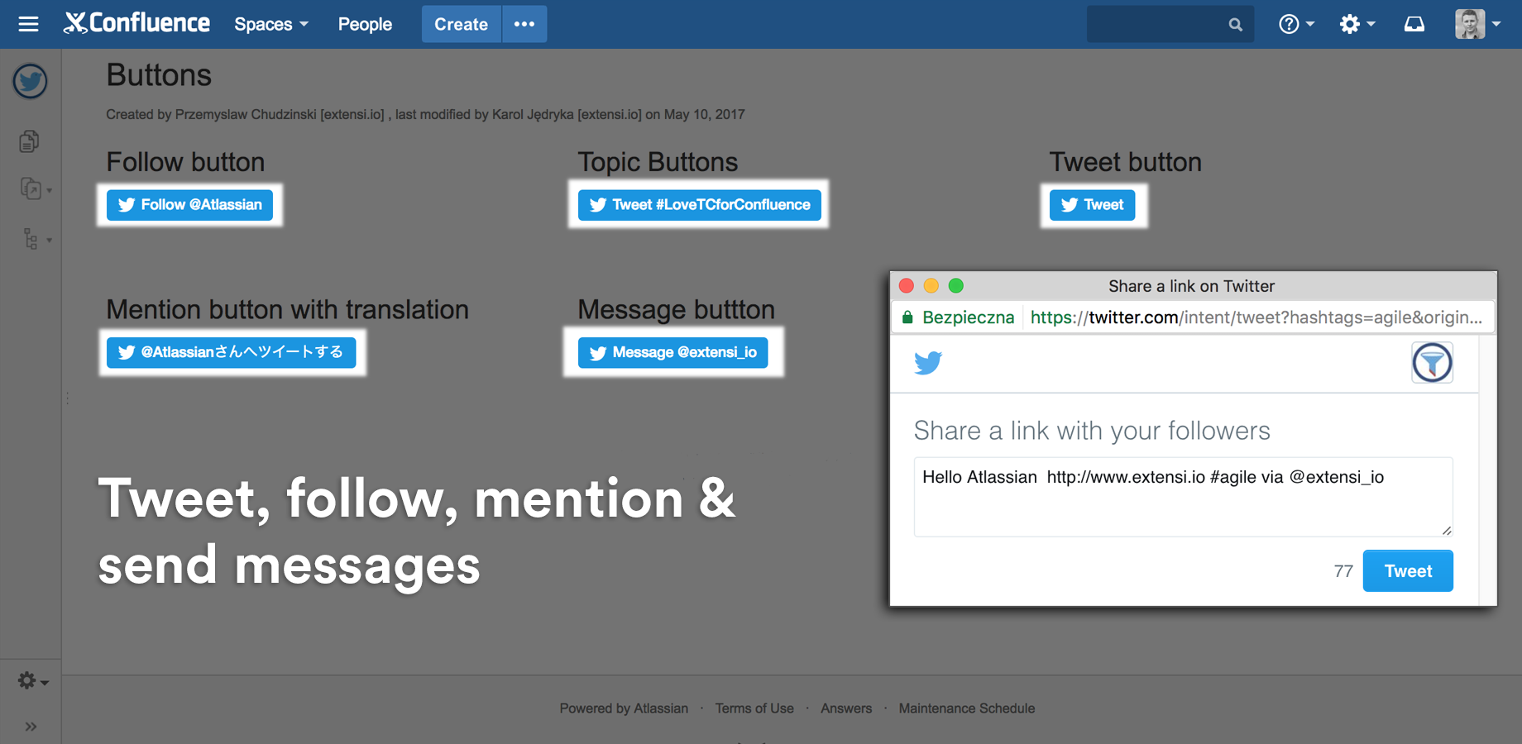This screenshot has width=1522, height=744.
Task: Click the Confluence logo in the header
Action: click(x=136, y=23)
